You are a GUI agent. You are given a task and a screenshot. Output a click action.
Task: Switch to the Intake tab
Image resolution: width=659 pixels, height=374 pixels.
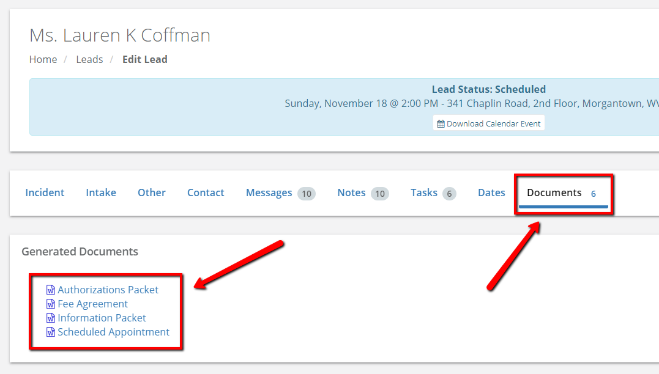click(x=101, y=193)
